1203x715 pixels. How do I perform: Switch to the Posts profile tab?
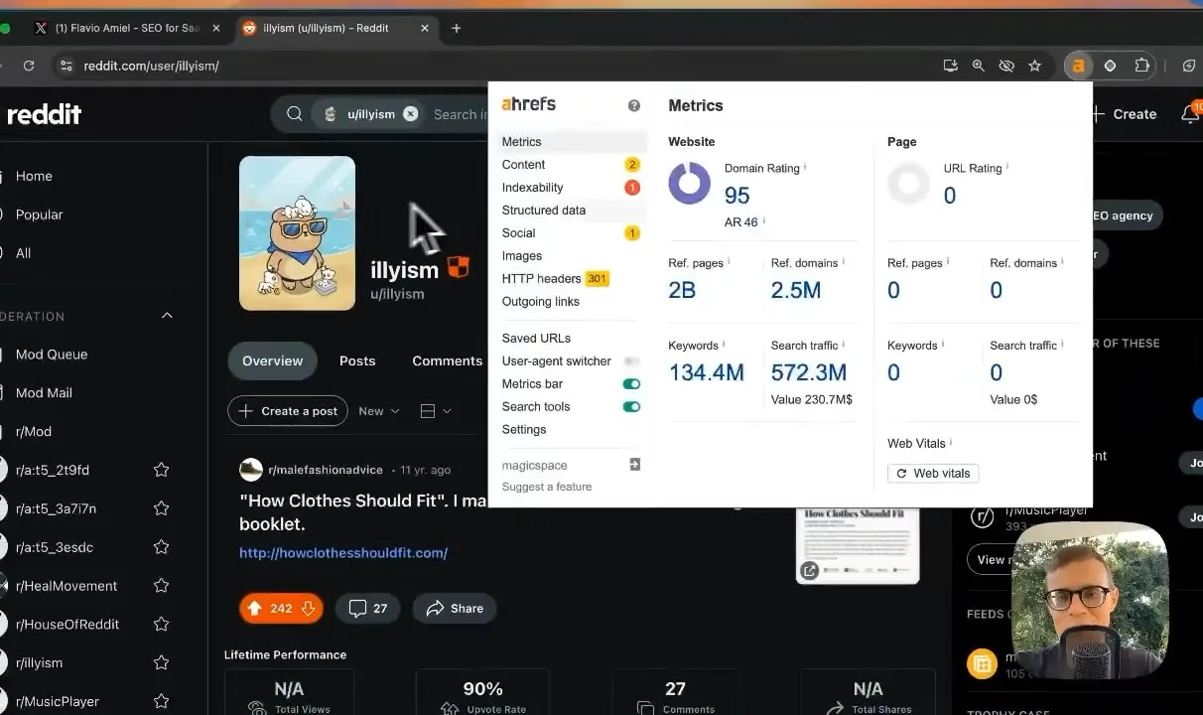coord(357,360)
